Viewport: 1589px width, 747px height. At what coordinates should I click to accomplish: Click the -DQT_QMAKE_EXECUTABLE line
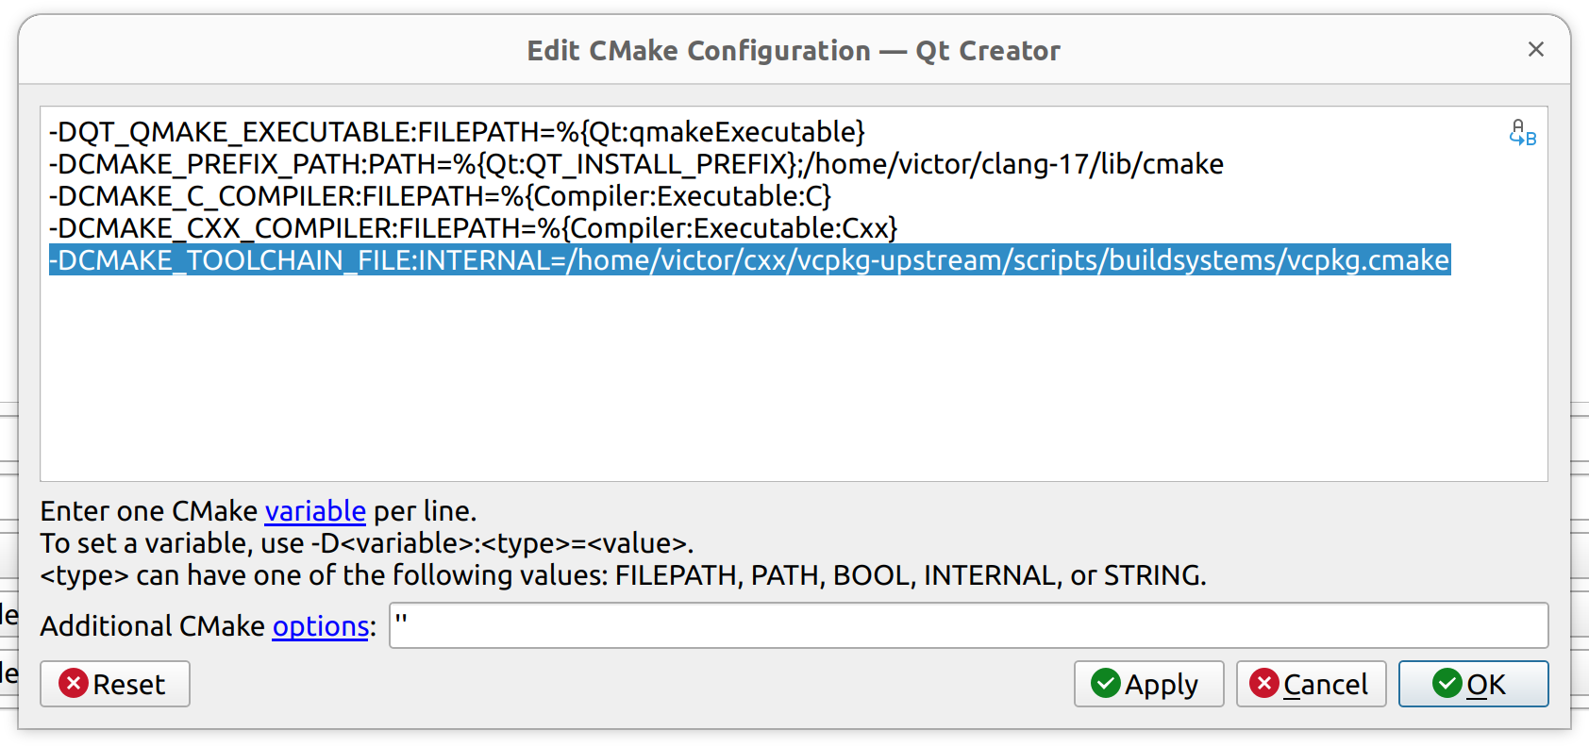pos(457,132)
